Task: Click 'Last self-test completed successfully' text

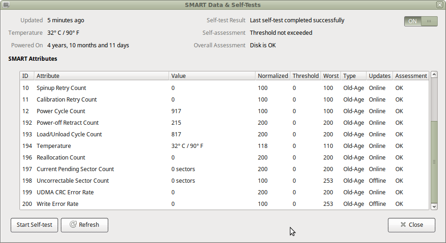Action: [297, 20]
